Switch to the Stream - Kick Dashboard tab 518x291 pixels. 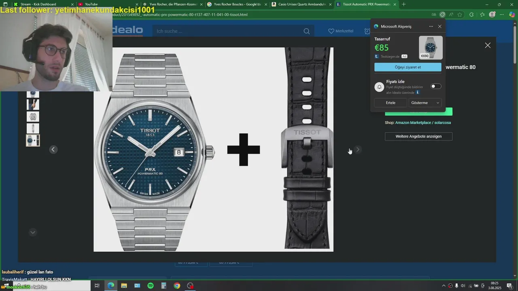pyautogui.click(x=38, y=4)
